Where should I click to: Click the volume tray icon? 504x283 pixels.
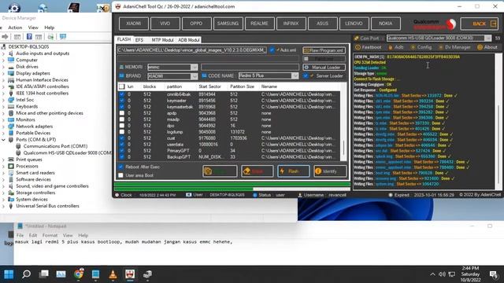[442, 274]
